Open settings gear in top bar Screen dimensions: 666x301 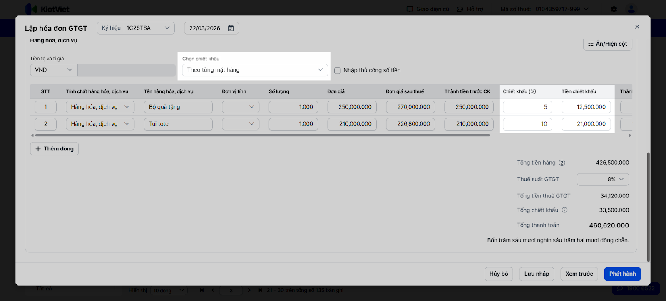pyautogui.click(x=614, y=9)
